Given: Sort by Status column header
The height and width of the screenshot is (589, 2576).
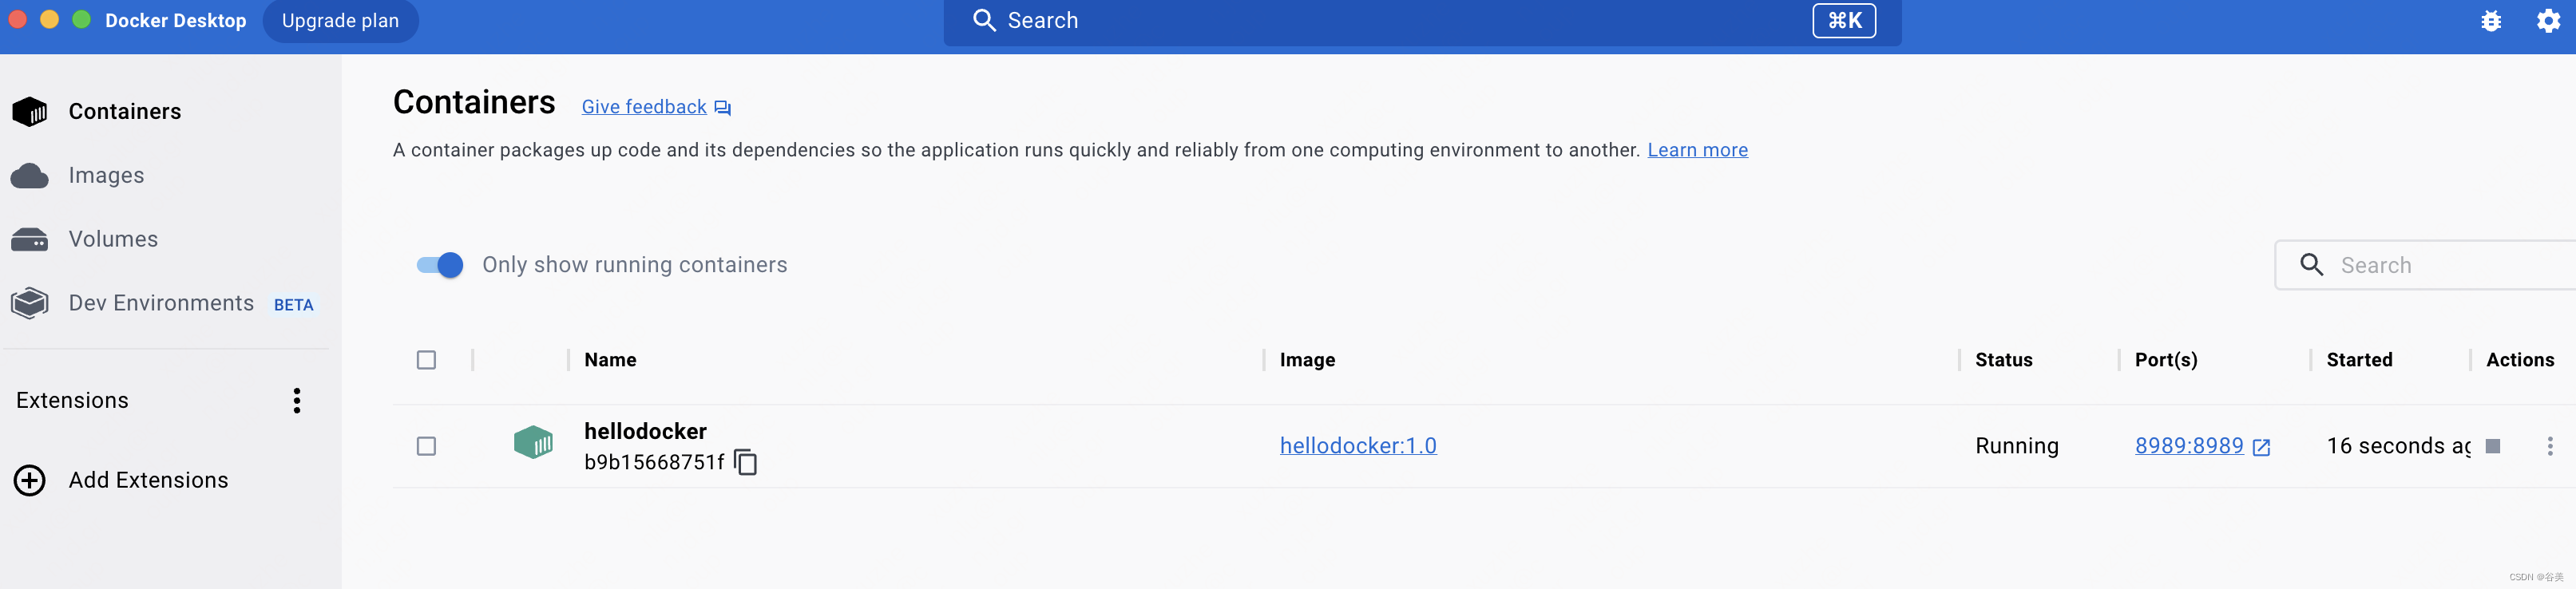Looking at the screenshot, I should [2003, 360].
